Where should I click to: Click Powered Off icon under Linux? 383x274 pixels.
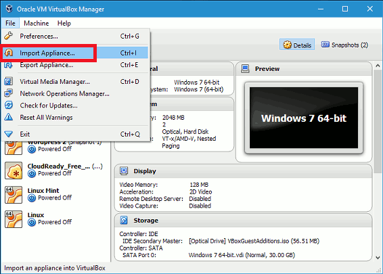32,222
